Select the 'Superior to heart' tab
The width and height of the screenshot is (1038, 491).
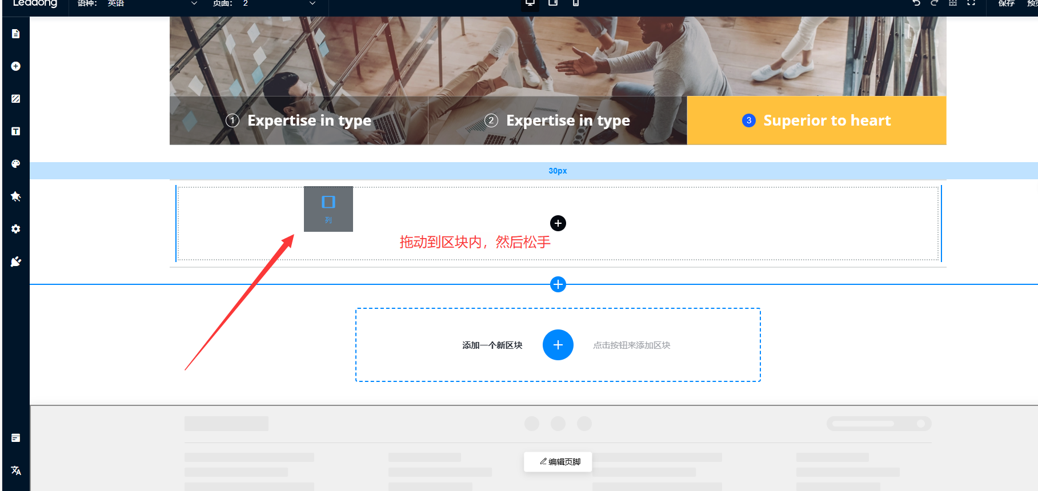click(x=816, y=120)
